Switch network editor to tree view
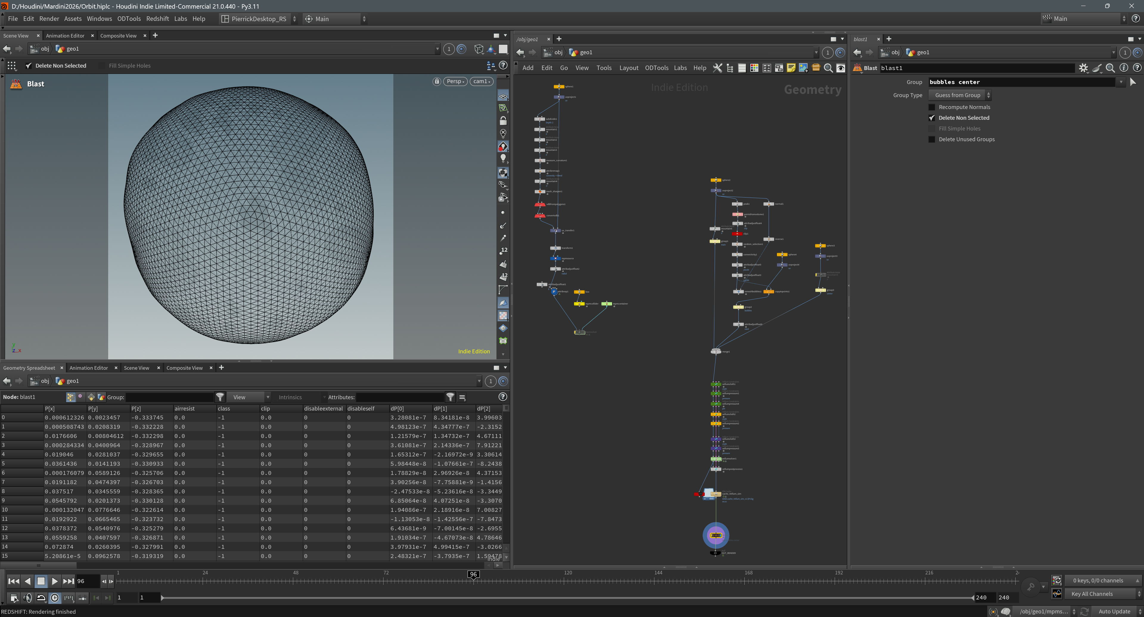Image resolution: width=1144 pixels, height=617 pixels. click(730, 68)
